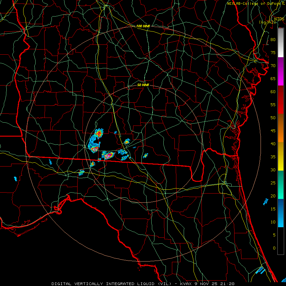Click the 10 value on the scale
The image size is (286, 286).
point(273,222)
